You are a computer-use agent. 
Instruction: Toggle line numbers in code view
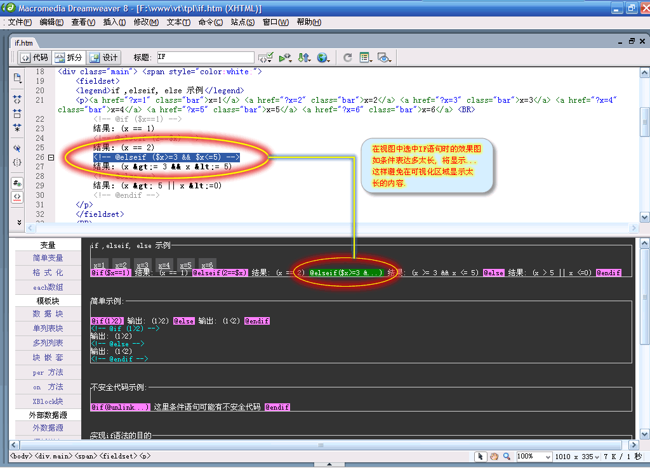pyautogui.click(x=17, y=183)
